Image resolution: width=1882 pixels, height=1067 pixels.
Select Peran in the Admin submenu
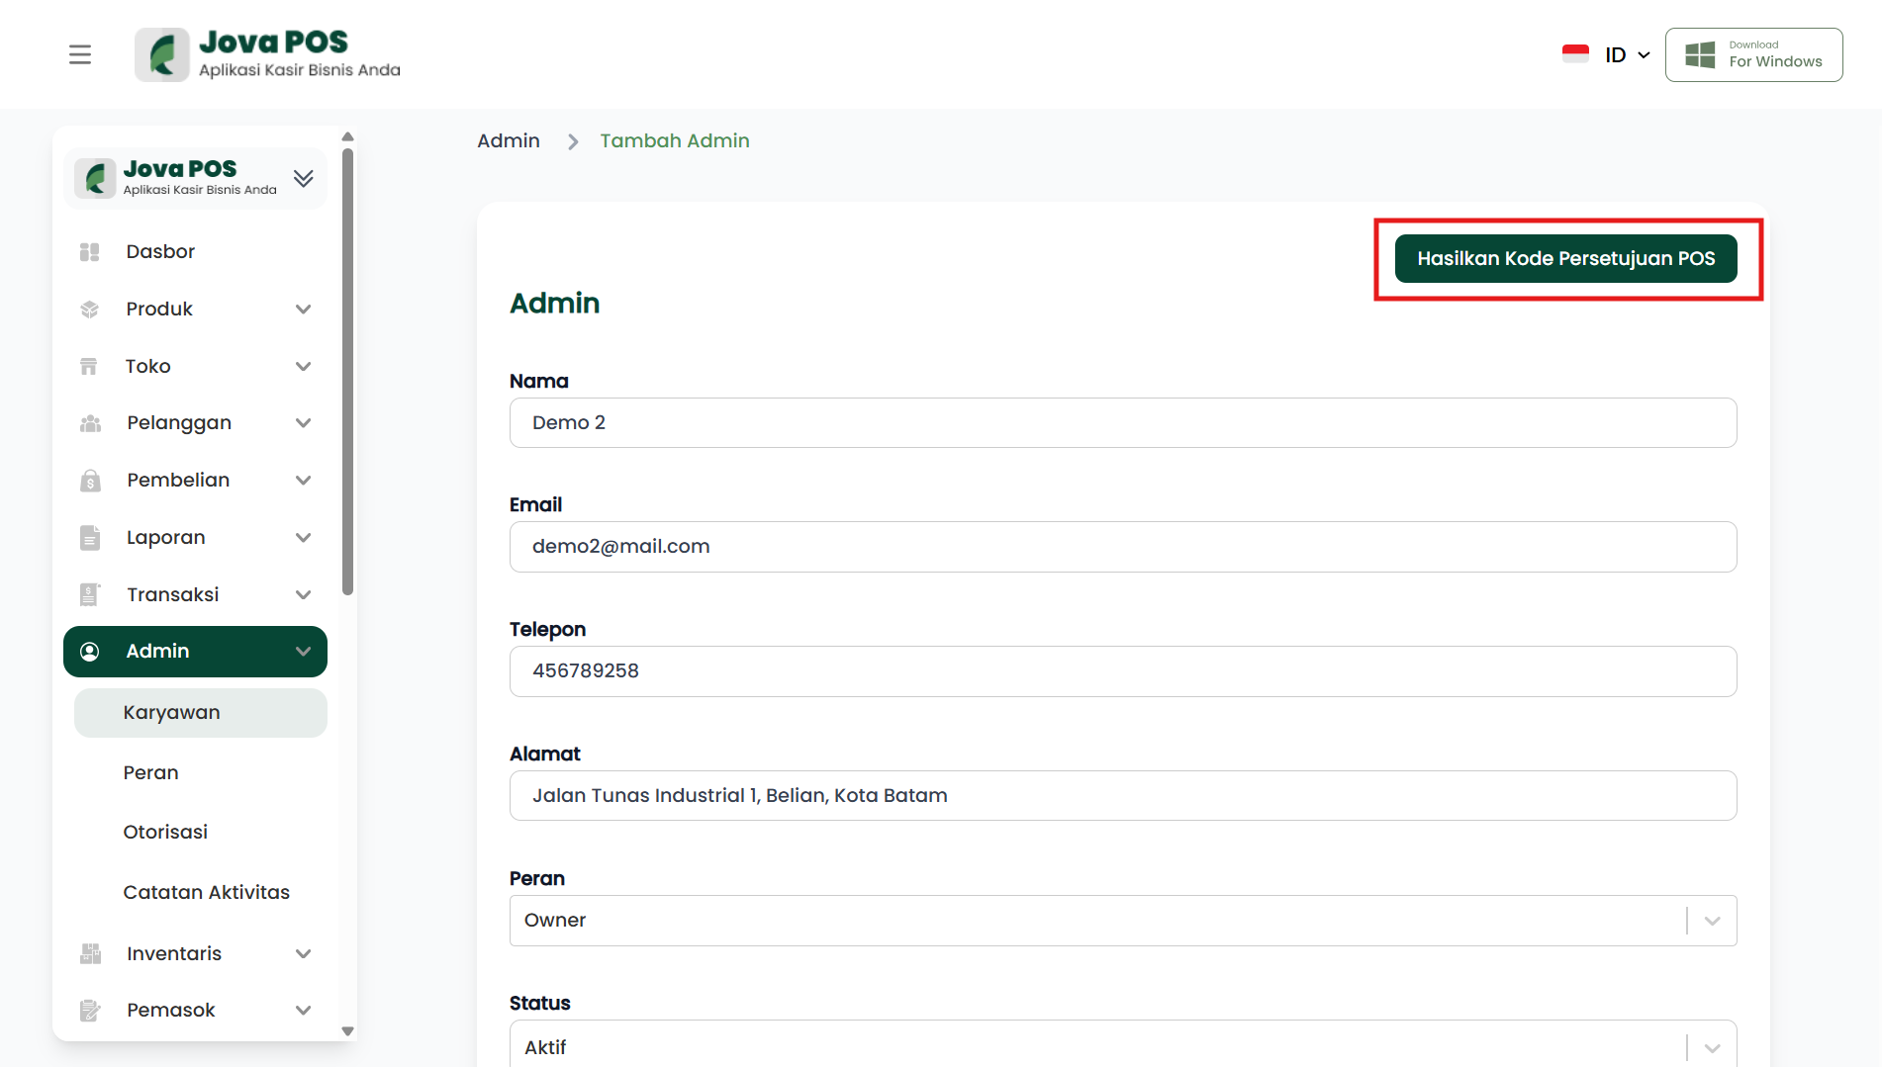pyautogui.click(x=151, y=772)
